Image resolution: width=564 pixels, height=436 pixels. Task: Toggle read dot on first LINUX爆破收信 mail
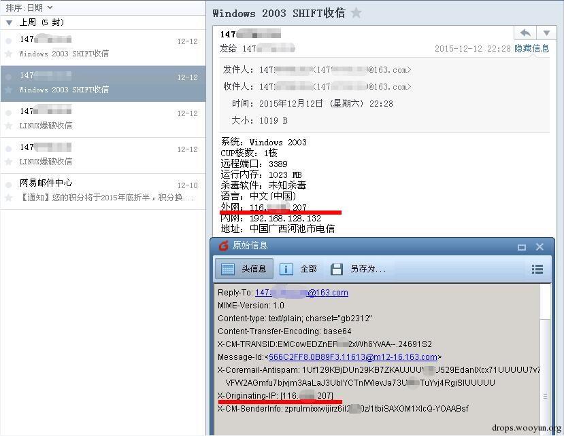[x=9, y=113]
